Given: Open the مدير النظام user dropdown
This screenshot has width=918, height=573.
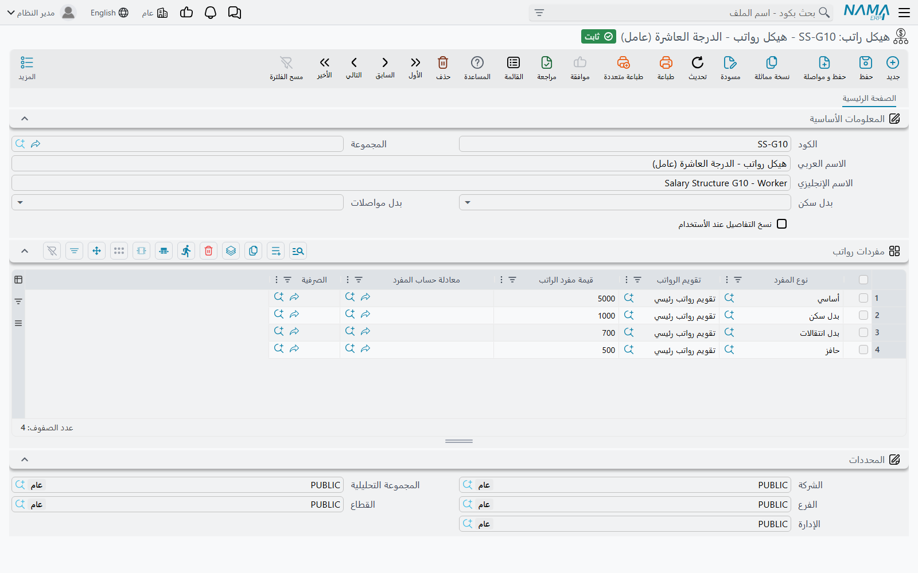Looking at the screenshot, I should pos(41,13).
